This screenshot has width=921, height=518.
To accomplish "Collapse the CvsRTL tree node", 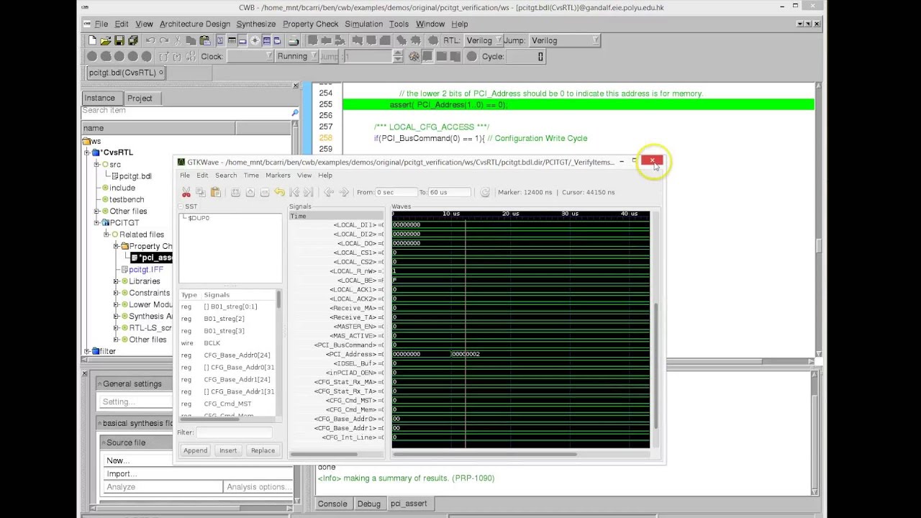I will tap(87, 153).
